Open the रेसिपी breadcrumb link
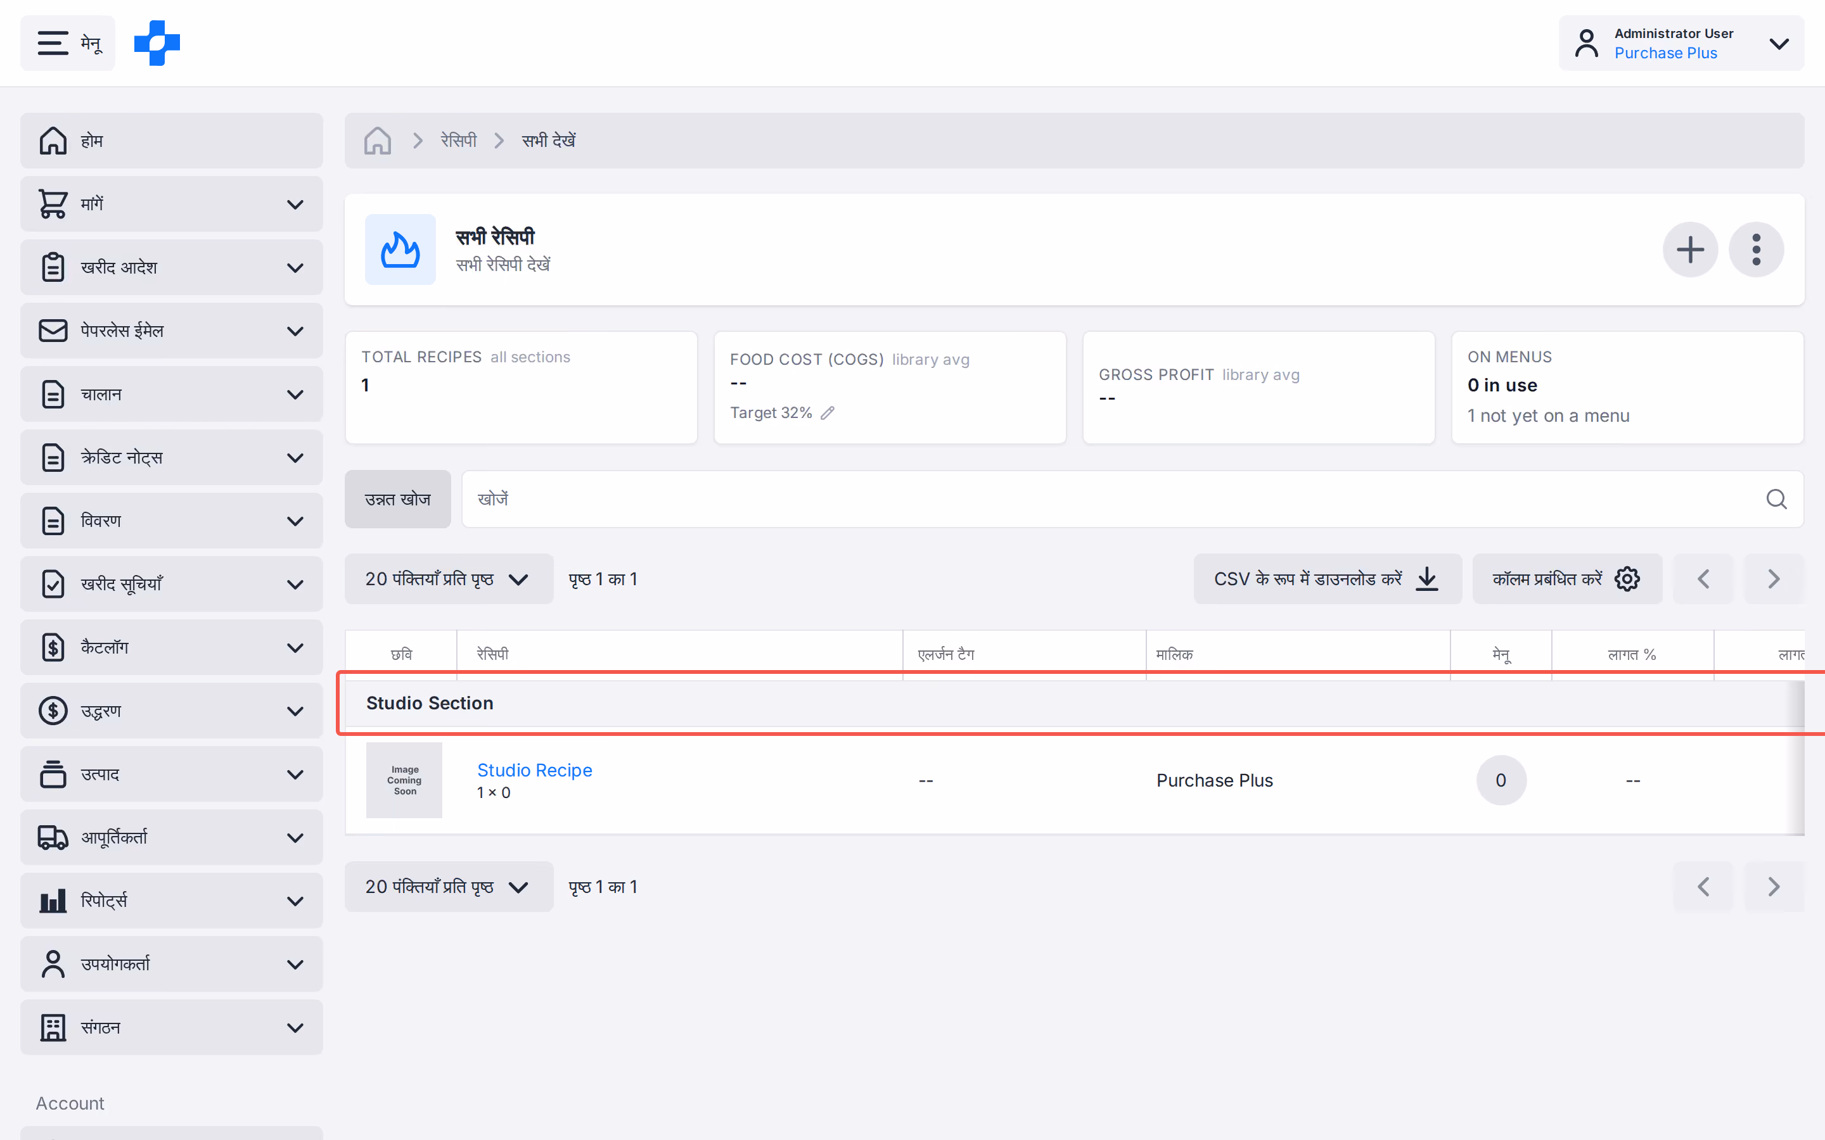Screen dimensions: 1825x1140 pos(459,141)
